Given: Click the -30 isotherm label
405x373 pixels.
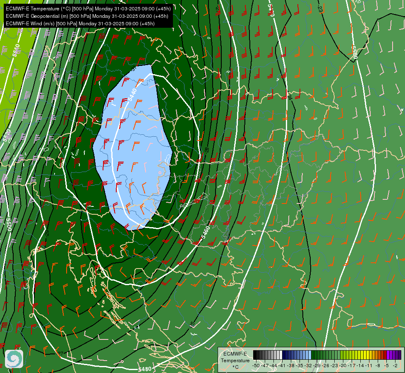Looking at the screenshot, I should pos(73,150).
